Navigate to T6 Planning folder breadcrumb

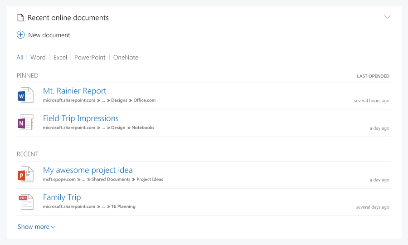point(123,207)
